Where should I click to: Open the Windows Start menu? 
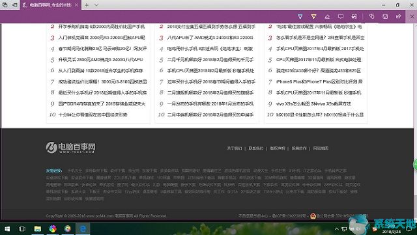[7, 229]
